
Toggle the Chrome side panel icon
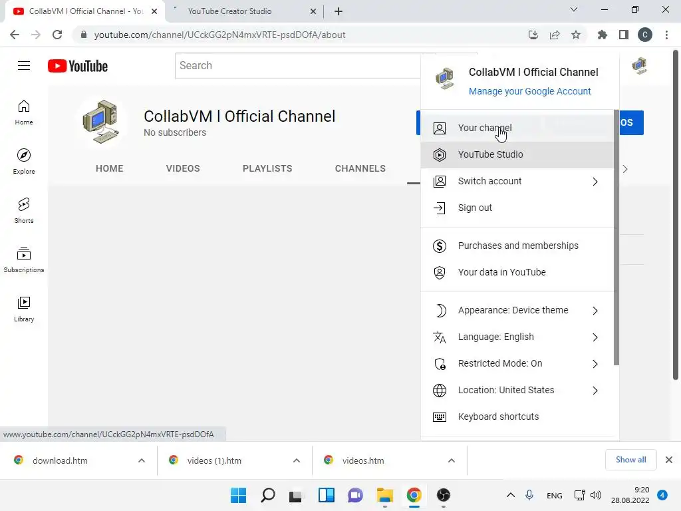click(x=624, y=35)
